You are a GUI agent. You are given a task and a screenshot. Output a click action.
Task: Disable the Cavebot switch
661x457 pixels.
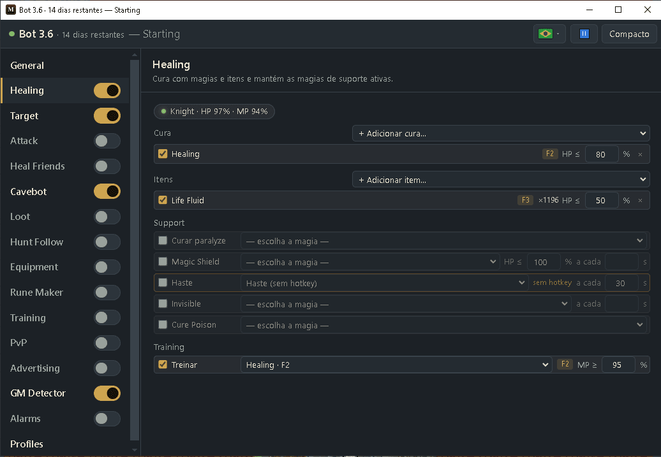click(x=107, y=192)
